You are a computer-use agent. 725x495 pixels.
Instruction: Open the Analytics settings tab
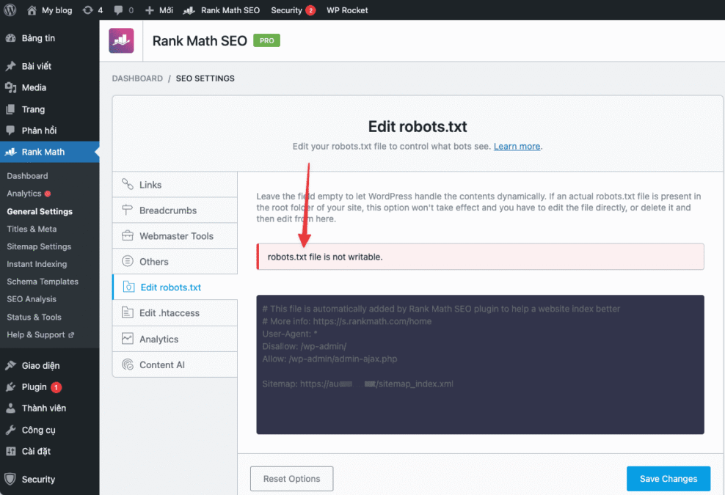(159, 339)
